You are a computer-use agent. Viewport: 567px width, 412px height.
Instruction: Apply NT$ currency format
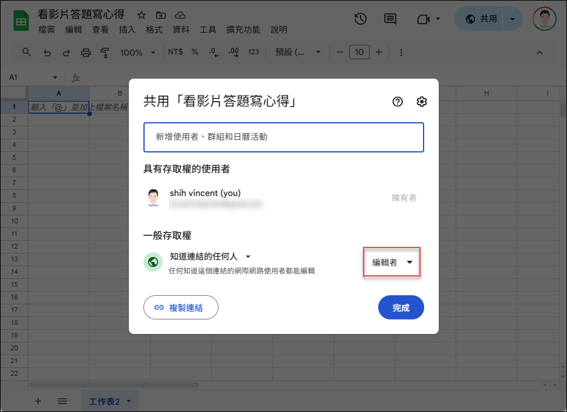[175, 52]
